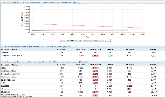
Task: Click the chart section title header
Action: pos(41,3)
